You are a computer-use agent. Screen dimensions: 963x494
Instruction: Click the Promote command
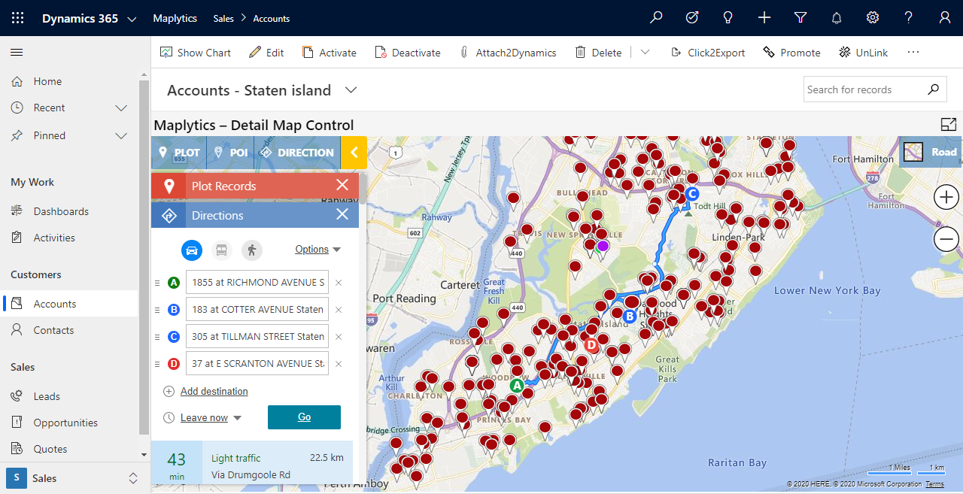tap(791, 53)
